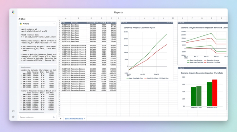The image size is (237, 132).
Task: Click the Sensitivity (Churn +5%) Cash Flow legend entry
Action: (x=156, y=78)
